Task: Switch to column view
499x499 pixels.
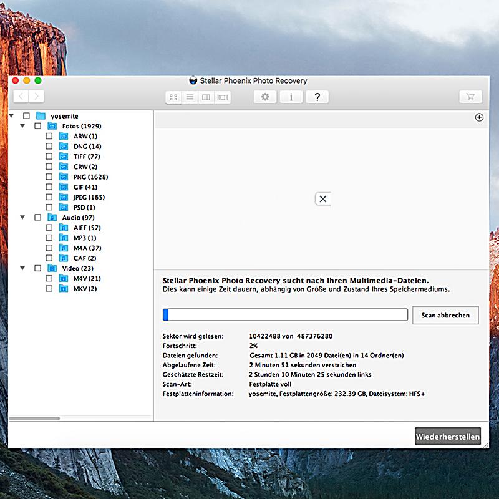Action: [x=206, y=97]
